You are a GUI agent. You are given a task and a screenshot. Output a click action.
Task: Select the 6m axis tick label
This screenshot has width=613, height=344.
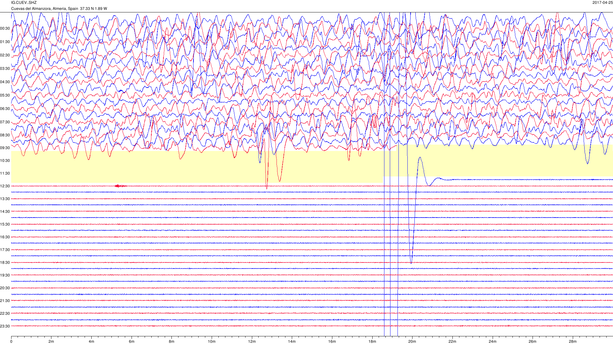pos(132,342)
